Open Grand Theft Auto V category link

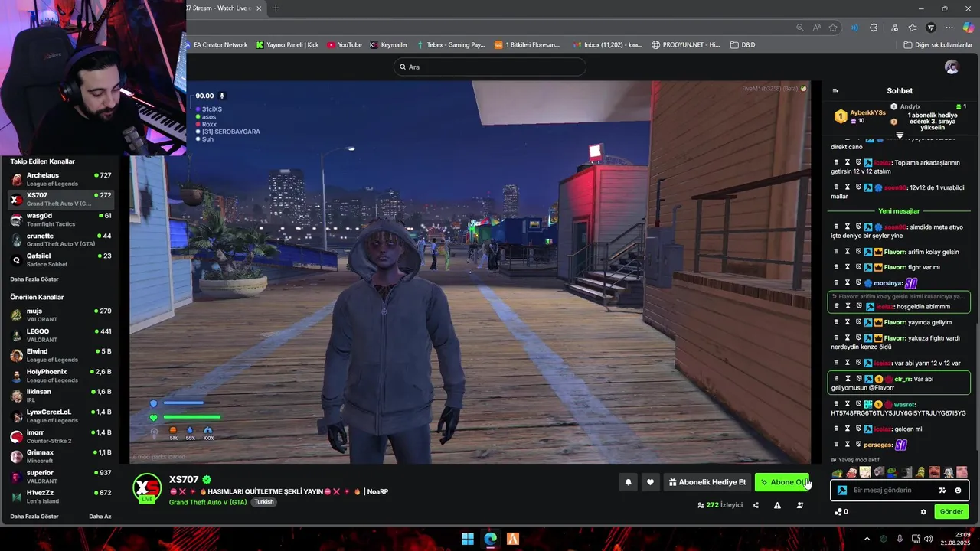[x=207, y=502]
